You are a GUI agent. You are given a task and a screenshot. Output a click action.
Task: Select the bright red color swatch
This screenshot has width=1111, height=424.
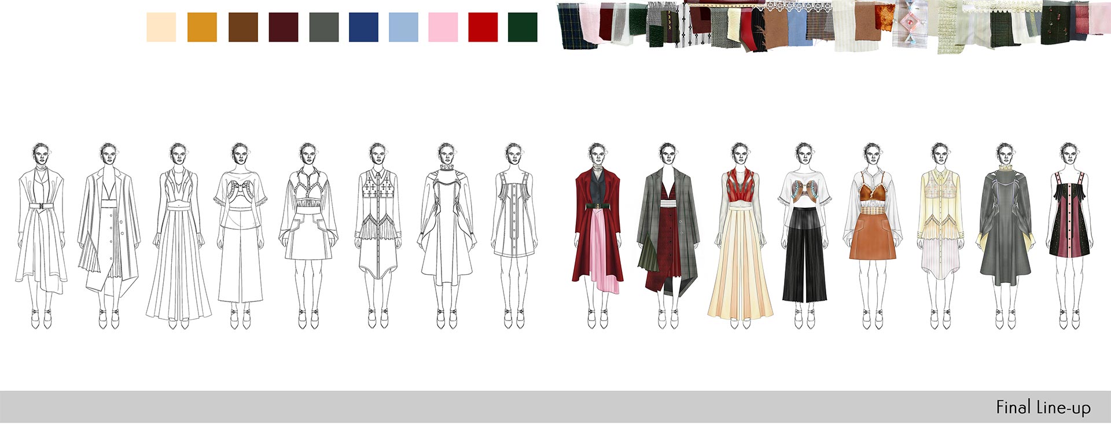click(483, 27)
